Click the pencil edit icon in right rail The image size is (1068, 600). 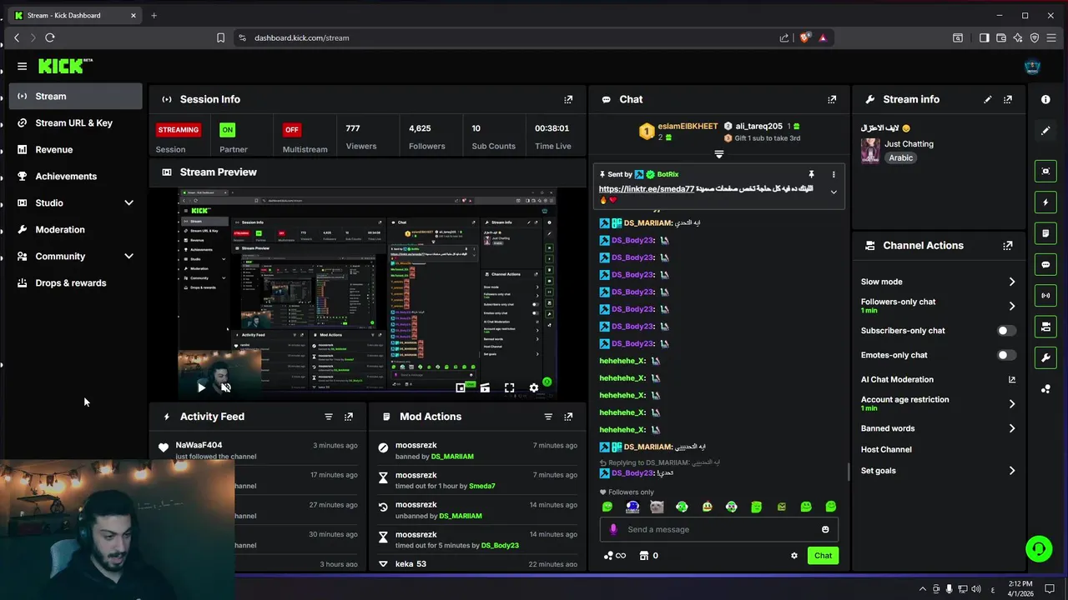click(1045, 131)
